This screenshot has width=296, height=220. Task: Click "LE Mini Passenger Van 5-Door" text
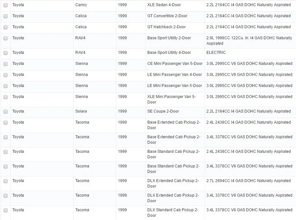tap(175, 86)
